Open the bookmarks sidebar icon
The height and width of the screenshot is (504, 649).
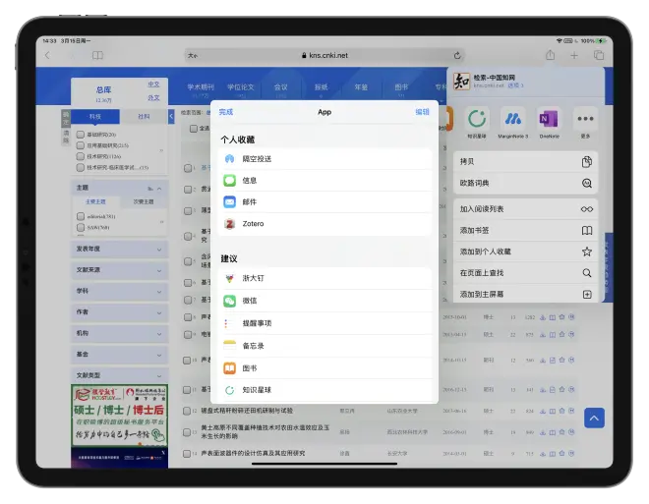(97, 55)
